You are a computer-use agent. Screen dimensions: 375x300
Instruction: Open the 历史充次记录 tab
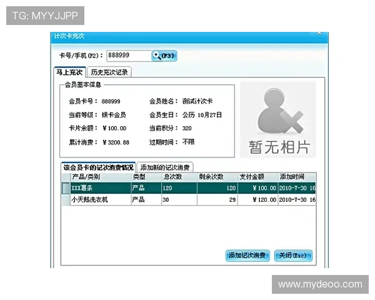click(x=109, y=72)
